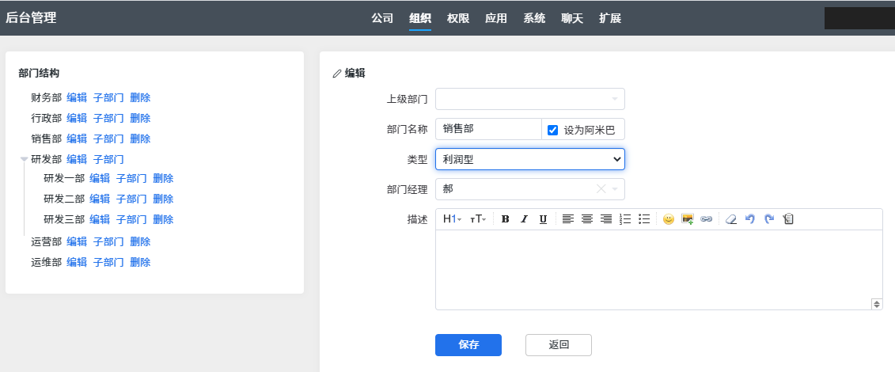Toggle bold formatting in description editor
Screen dimensions: 895x372
tap(505, 219)
